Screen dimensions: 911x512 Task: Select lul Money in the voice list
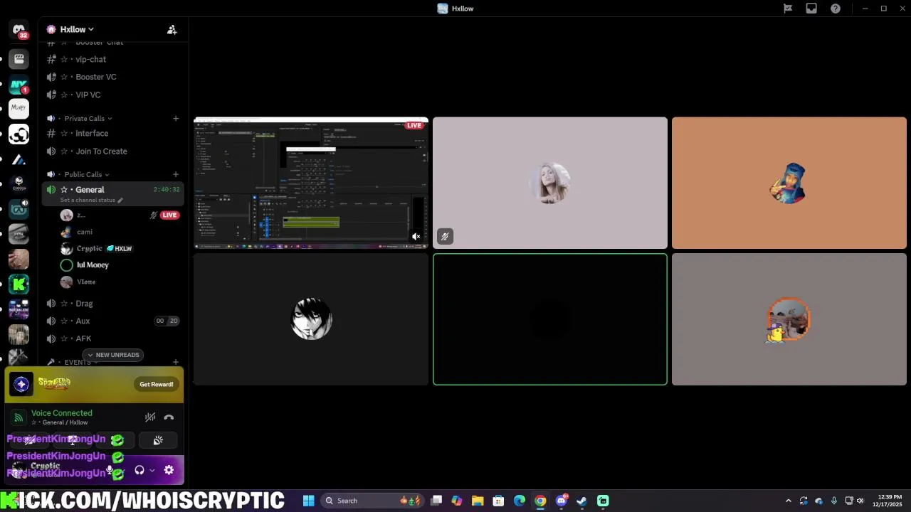(93, 265)
